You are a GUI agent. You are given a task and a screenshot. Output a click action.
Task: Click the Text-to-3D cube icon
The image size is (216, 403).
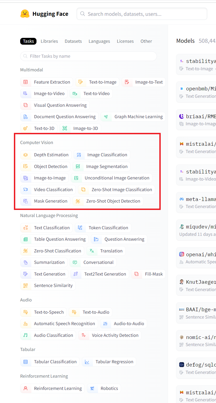pos(26,128)
